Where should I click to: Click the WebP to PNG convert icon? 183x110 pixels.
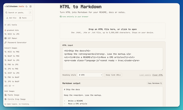5,56
